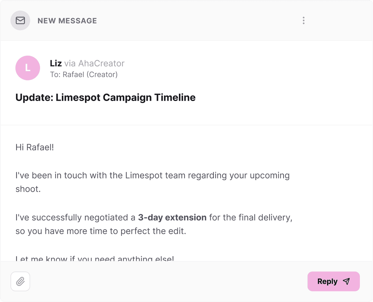Click the Reply button label

(x=327, y=282)
